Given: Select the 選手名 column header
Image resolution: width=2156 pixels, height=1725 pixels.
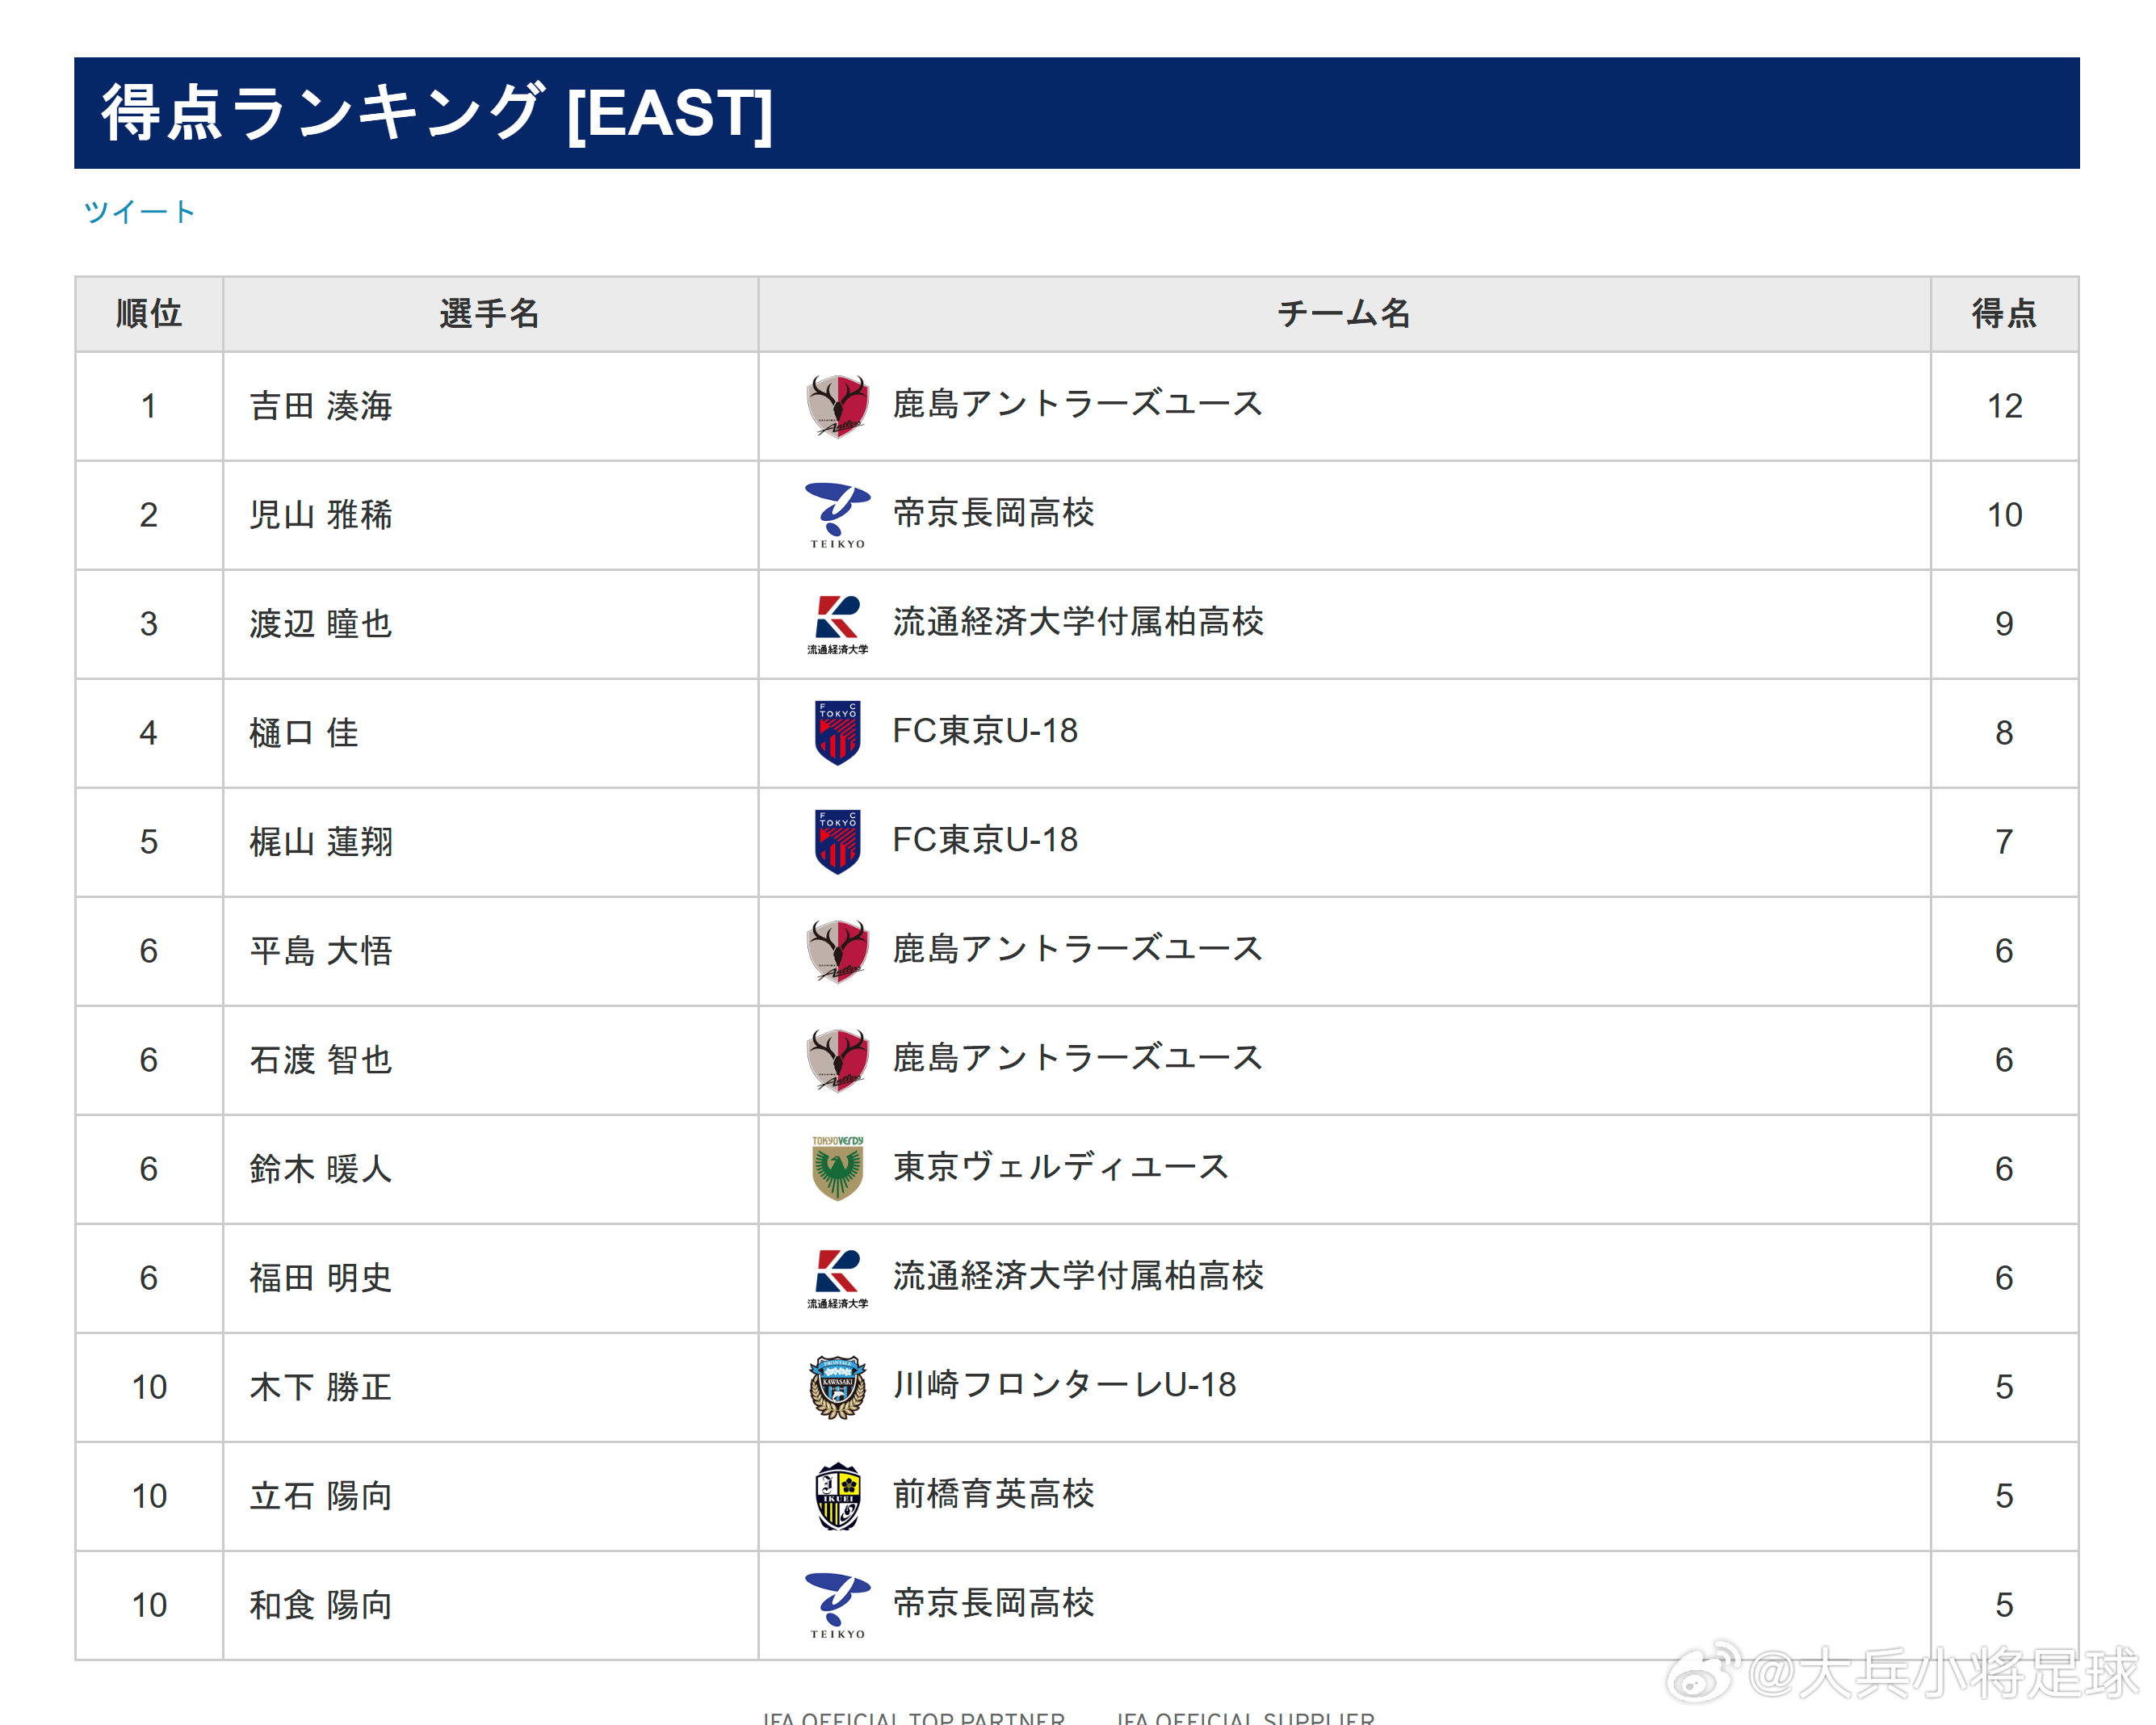Looking at the screenshot, I should pyautogui.click(x=490, y=314).
